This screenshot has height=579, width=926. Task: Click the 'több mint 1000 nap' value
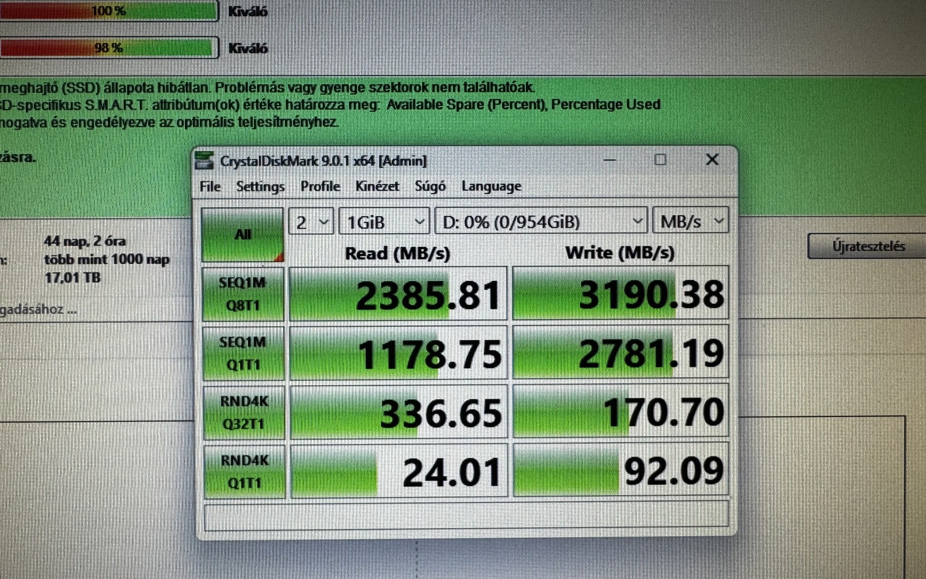click(x=107, y=259)
